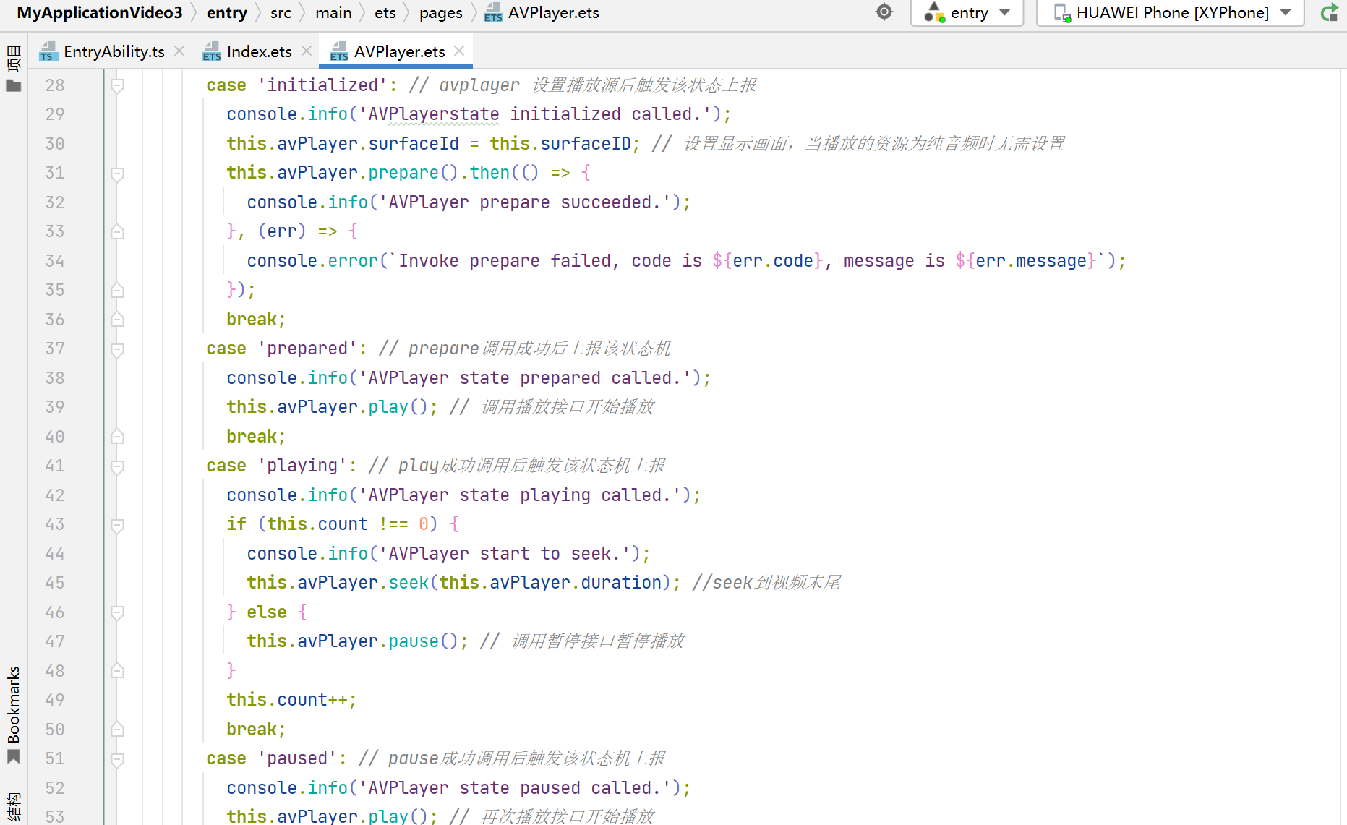Collapse the fold at line 37 case 'prepared'
Image resolution: width=1347 pixels, height=825 pixels.
pos(117,349)
